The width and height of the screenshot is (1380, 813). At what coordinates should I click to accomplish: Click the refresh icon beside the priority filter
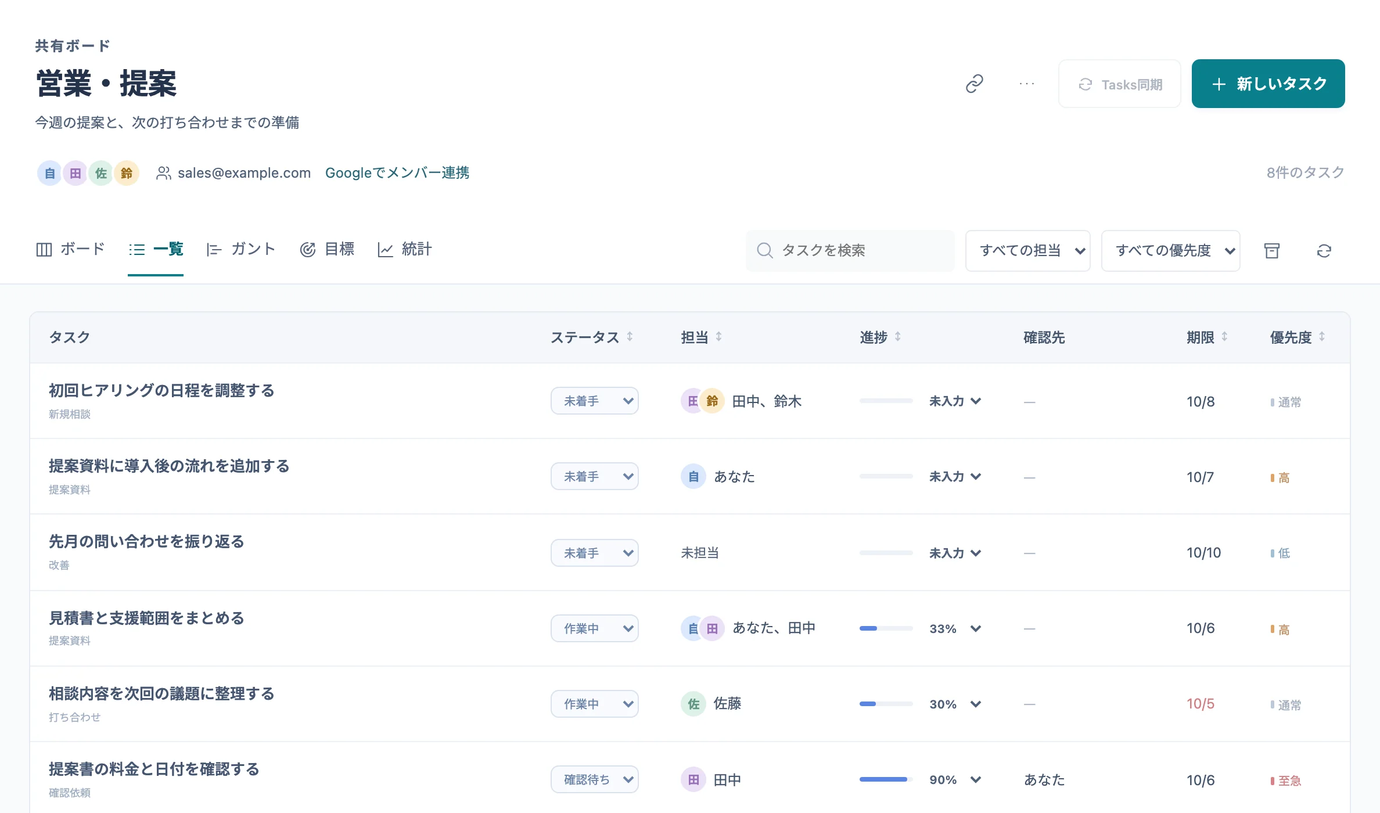1324,251
